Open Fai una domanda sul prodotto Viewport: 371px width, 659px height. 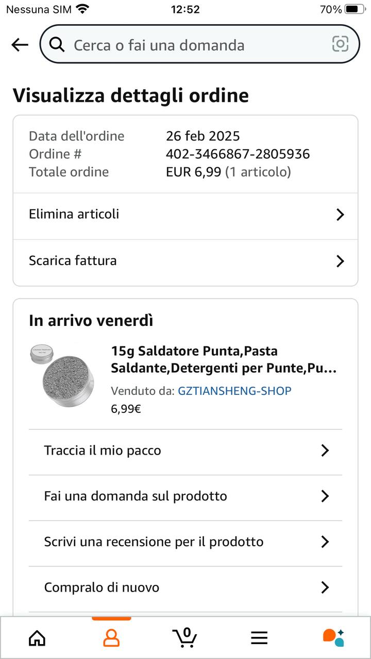[185, 496]
